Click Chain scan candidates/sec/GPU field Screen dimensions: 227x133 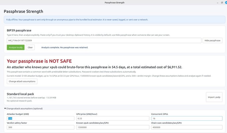(x=187, y=127)
